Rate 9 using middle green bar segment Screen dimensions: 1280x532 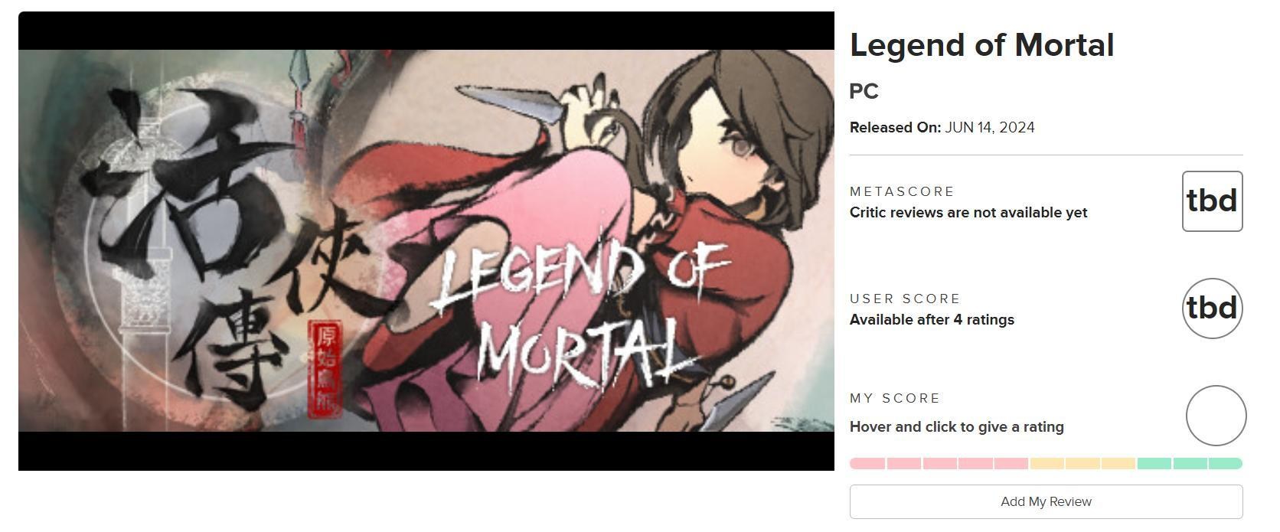point(1190,463)
